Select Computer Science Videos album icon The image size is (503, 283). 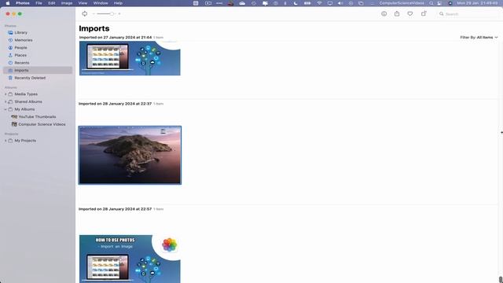coord(14,124)
